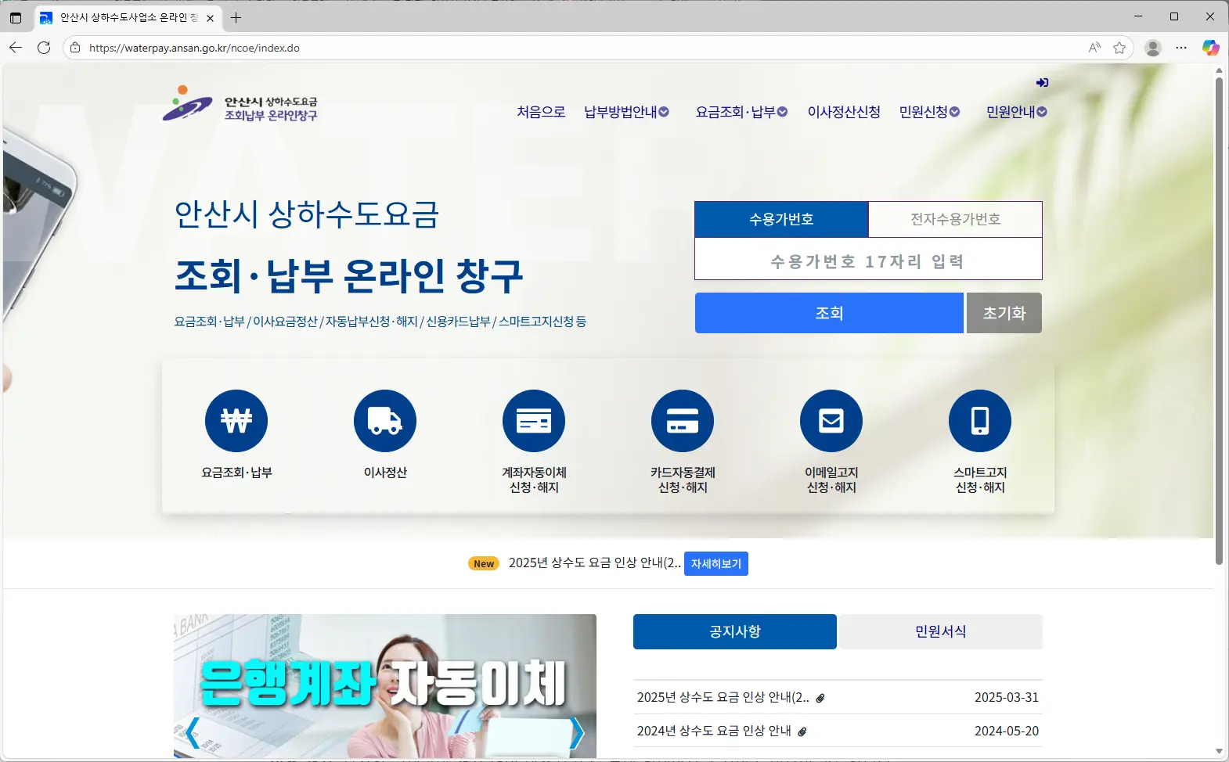The height and width of the screenshot is (762, 1229).
Task: Close the 안산시 상하수도사업소 tab
Action: (210, 17)
